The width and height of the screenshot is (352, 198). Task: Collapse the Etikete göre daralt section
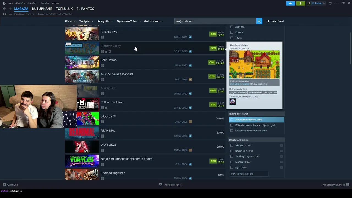coord(256,139)
